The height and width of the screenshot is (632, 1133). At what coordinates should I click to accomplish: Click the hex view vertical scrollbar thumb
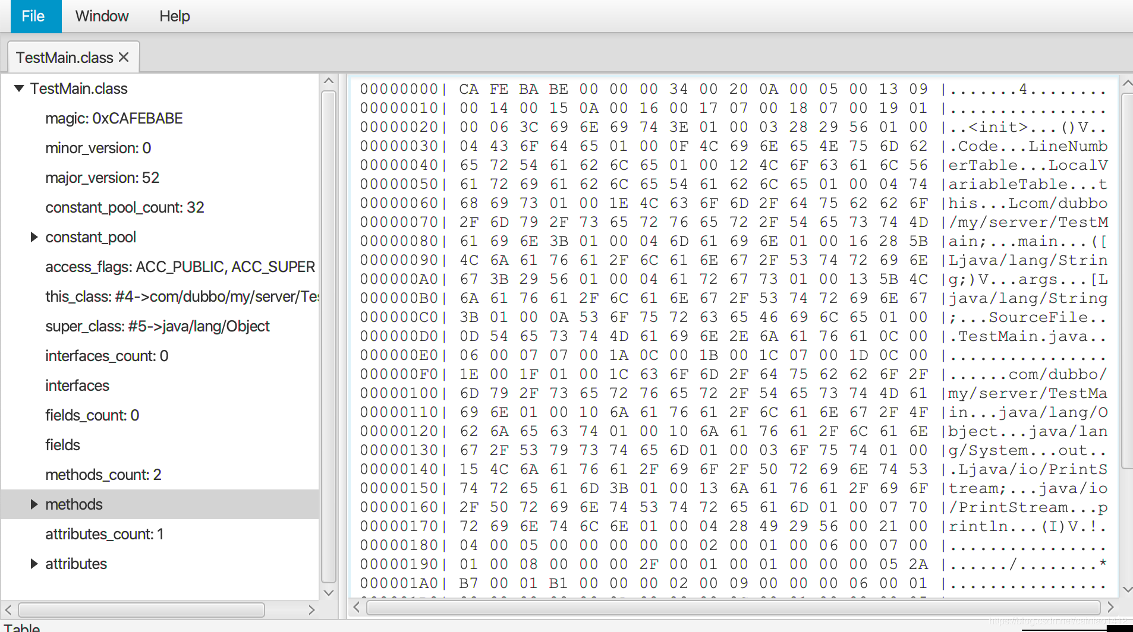click(1127, 280)
